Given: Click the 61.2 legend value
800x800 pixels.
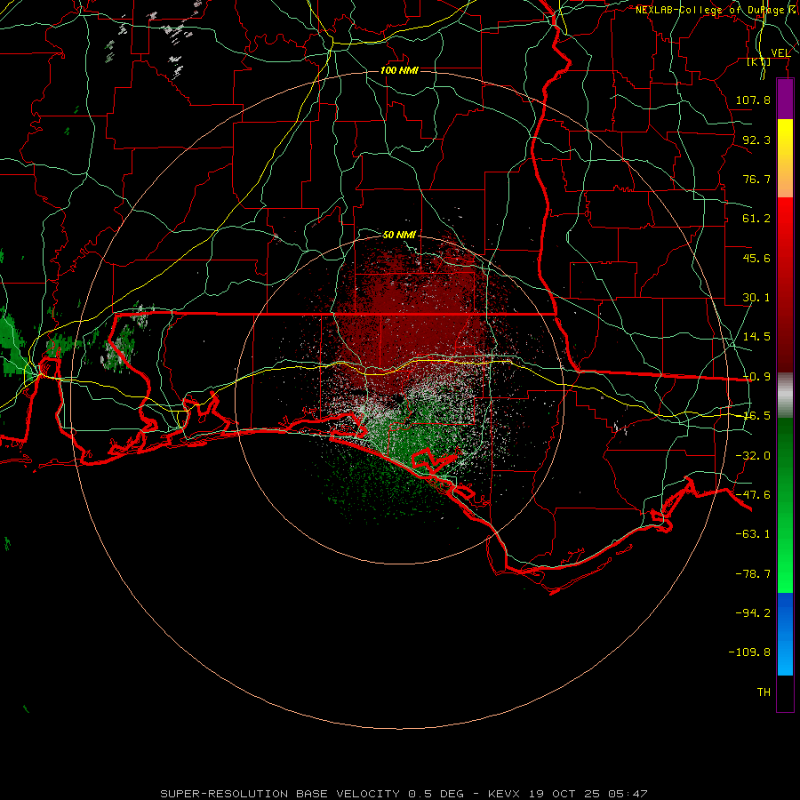Looking at the screenshot, I should coord(756,219).
